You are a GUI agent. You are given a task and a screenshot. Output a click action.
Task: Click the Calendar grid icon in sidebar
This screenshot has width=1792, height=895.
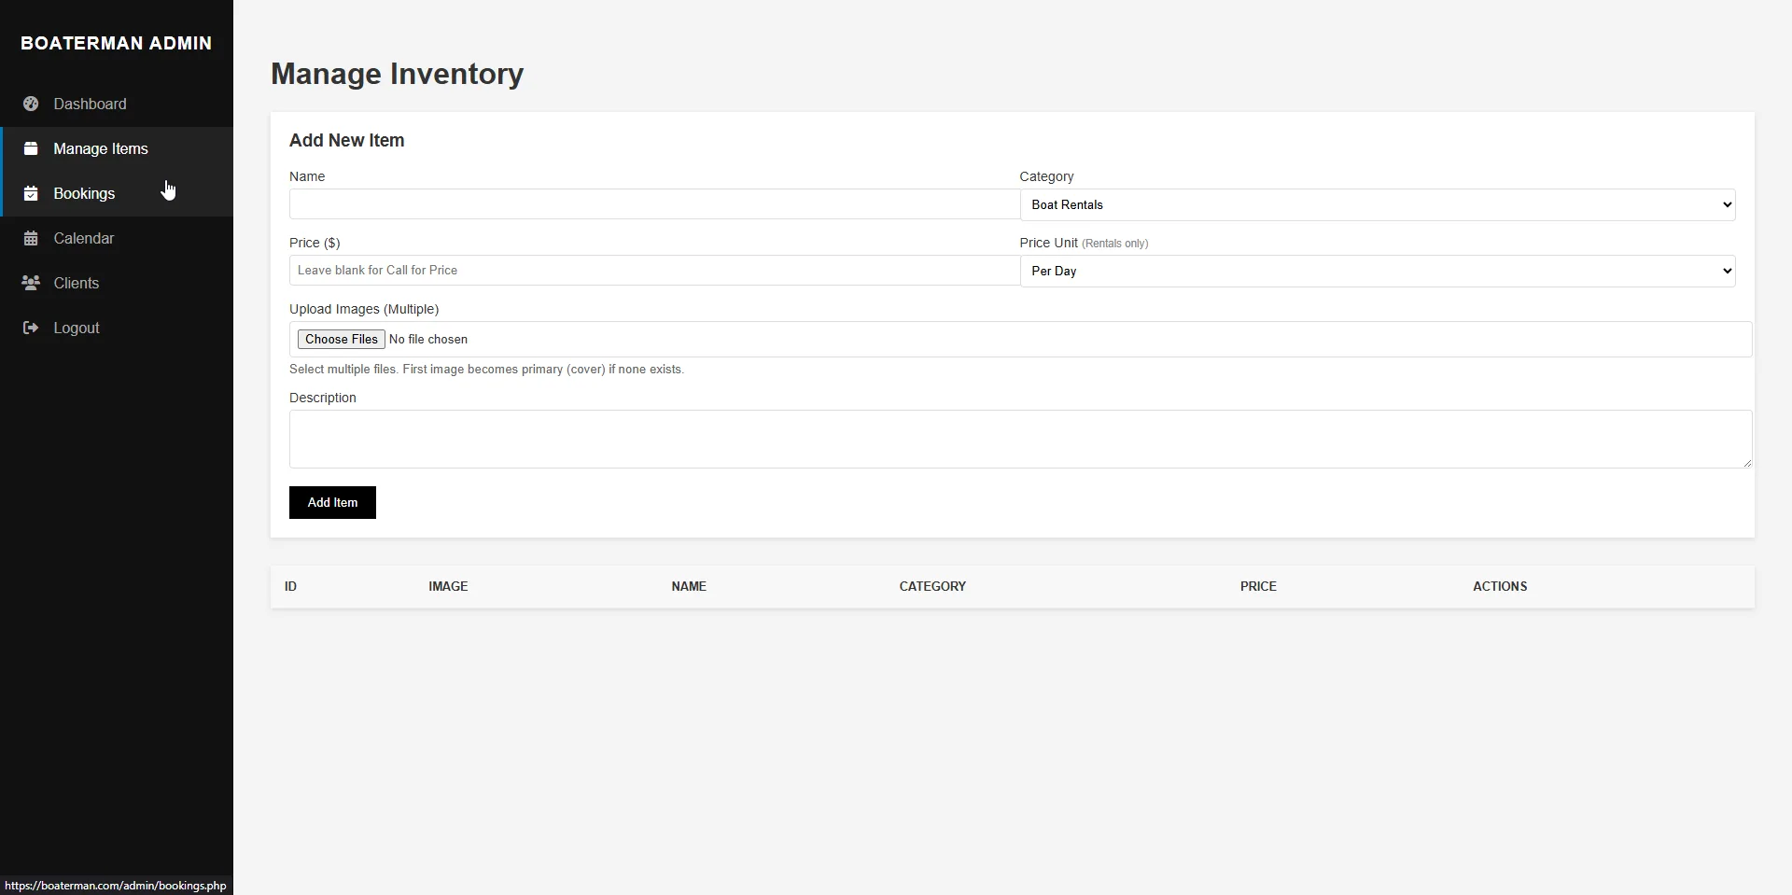[x=31, y=238]
